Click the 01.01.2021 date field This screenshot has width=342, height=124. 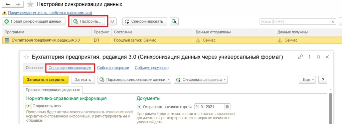pyautogui.click(x=209, y=107)
